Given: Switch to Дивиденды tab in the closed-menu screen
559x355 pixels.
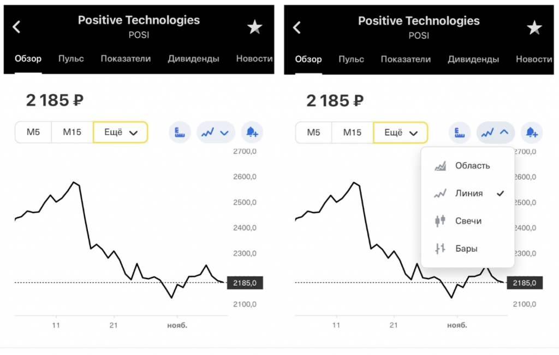Looking at the screenshot, I should (193, 59).
